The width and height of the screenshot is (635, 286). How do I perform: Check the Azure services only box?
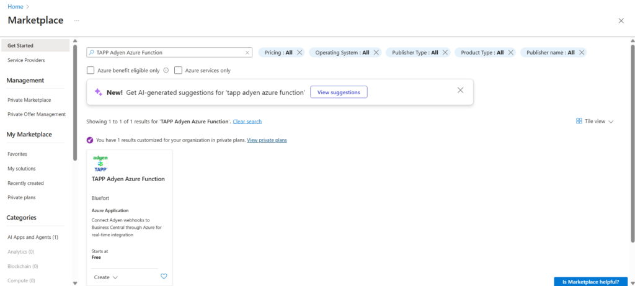tap(179, 71)
